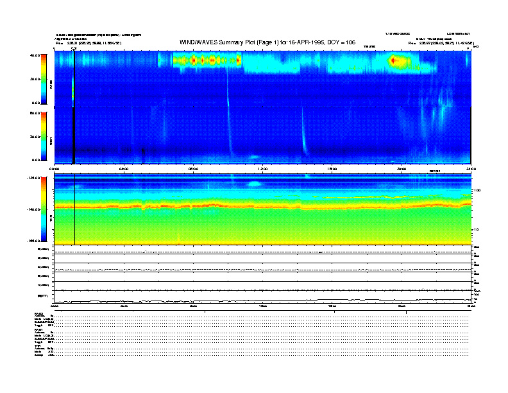Click the 24:00 time label under RAD1 panel
508x393 pixels.
point(471,169)
